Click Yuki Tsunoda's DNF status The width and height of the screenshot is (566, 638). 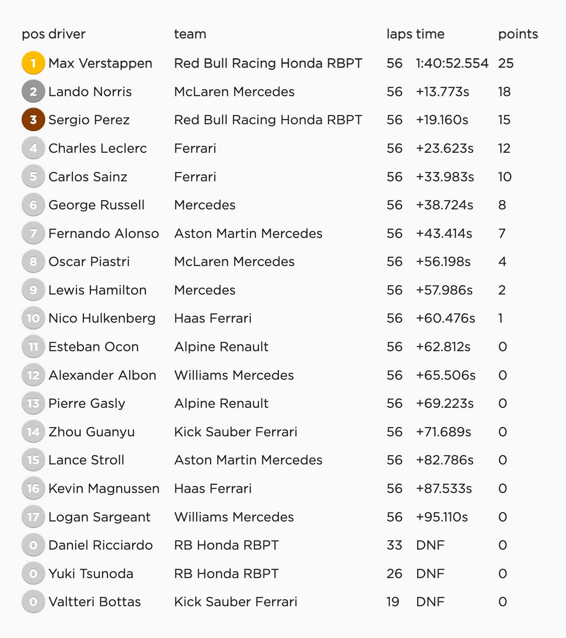(430, 574)
